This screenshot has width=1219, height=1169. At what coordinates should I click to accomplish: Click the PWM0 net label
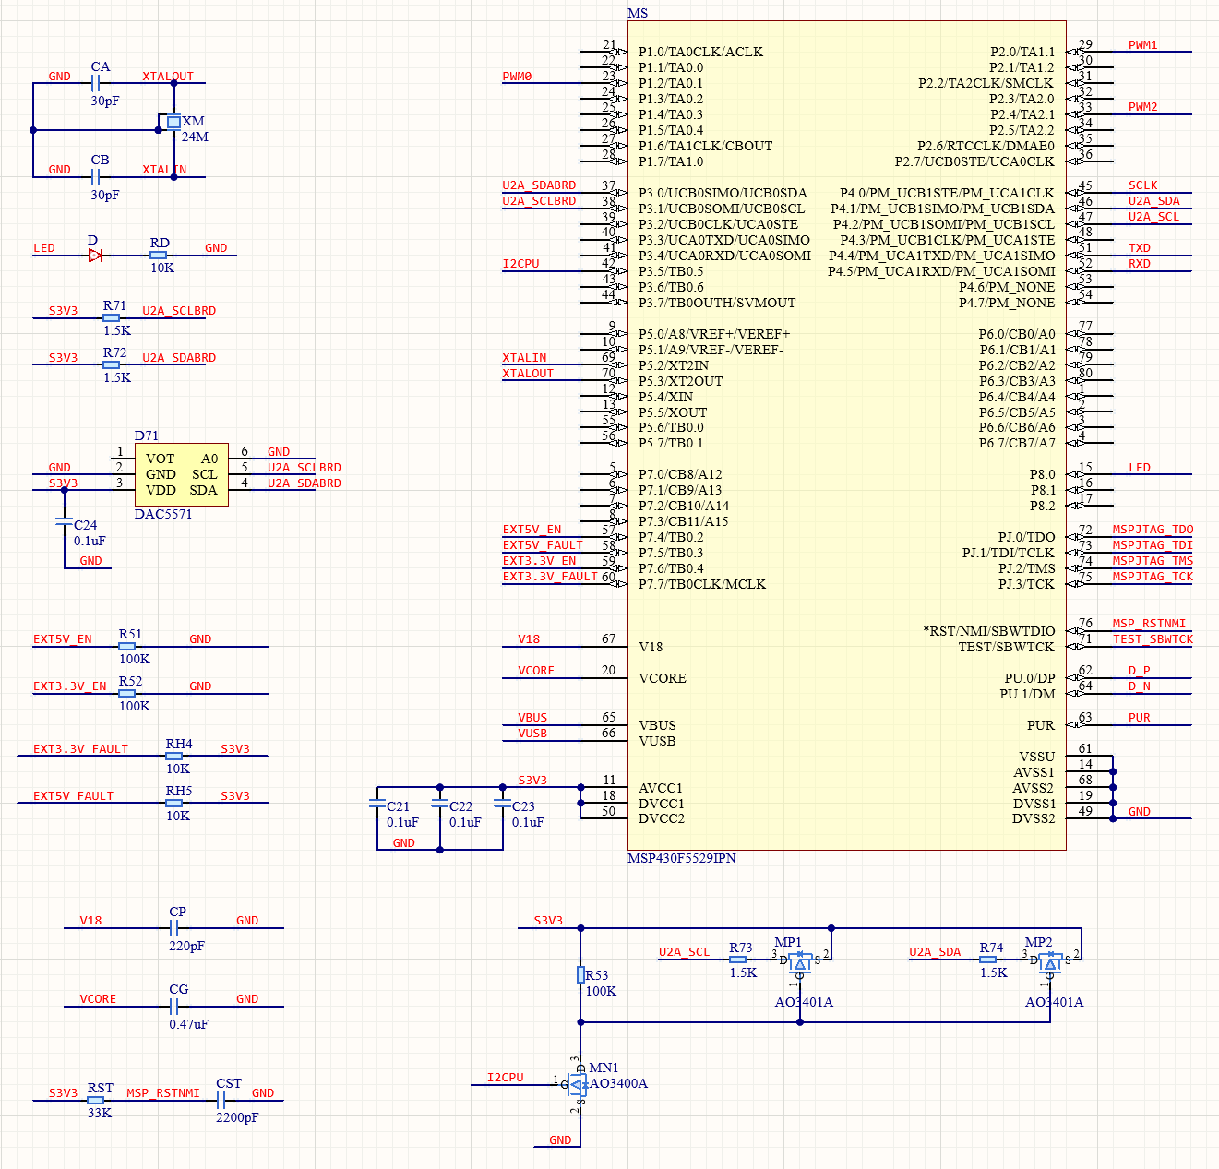(517, 77)
